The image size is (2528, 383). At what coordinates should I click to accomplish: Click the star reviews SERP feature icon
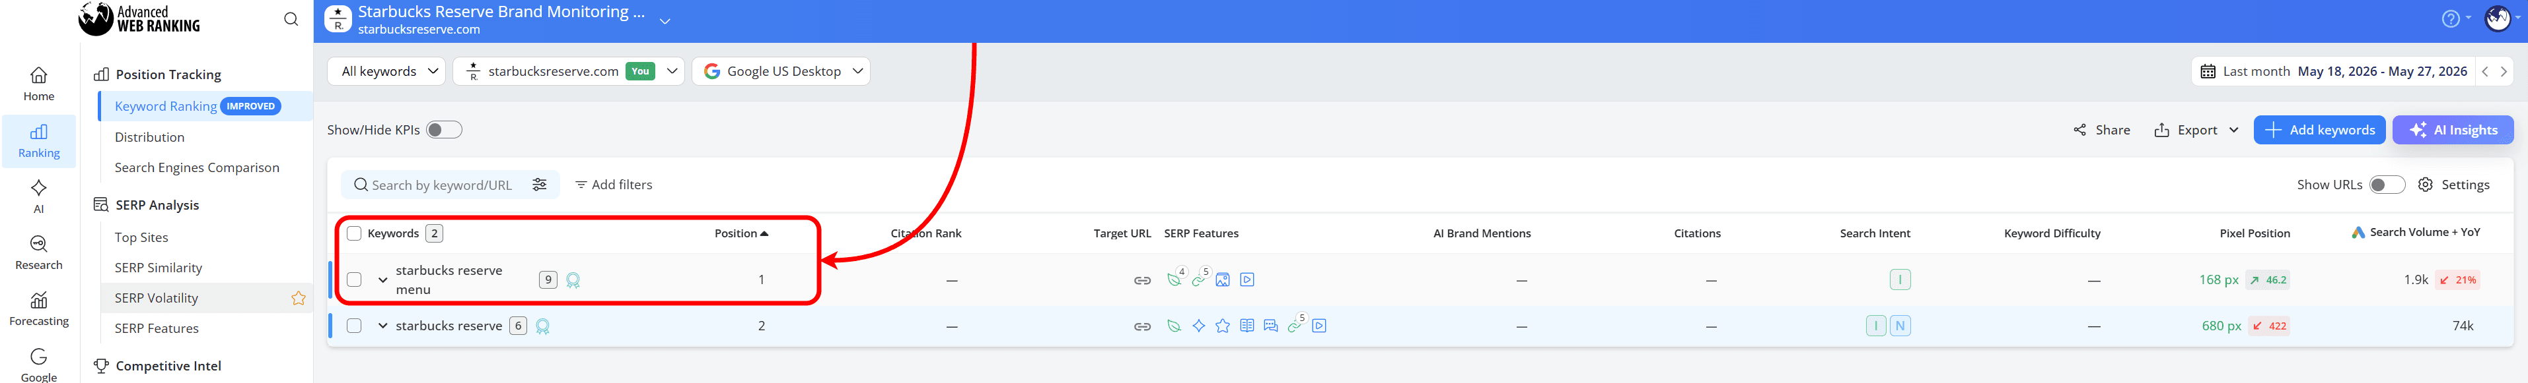[x=1223, y=326]
